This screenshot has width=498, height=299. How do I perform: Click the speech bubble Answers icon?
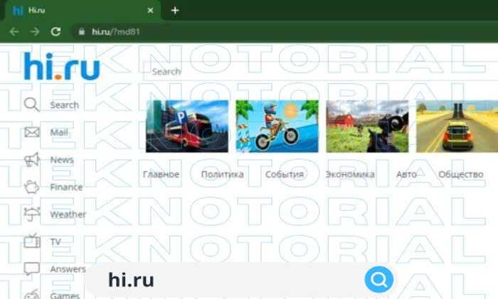(32, 269)
